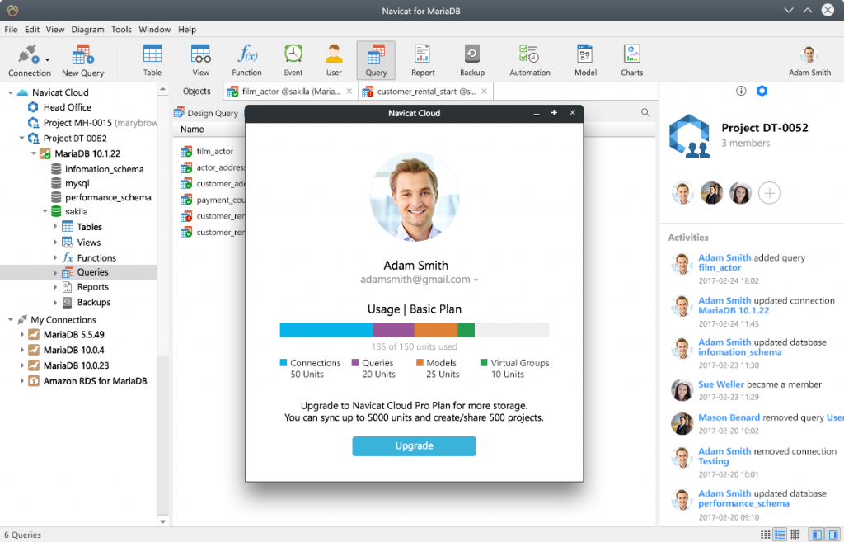This screenshot has height=542, width=844.
Task: Add a member with the plus circle
Action: coord(769,193)
